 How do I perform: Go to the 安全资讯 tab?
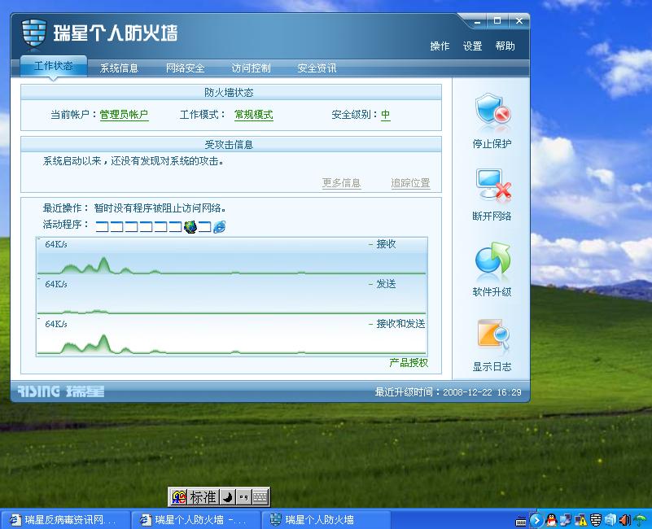click(317, 68)
